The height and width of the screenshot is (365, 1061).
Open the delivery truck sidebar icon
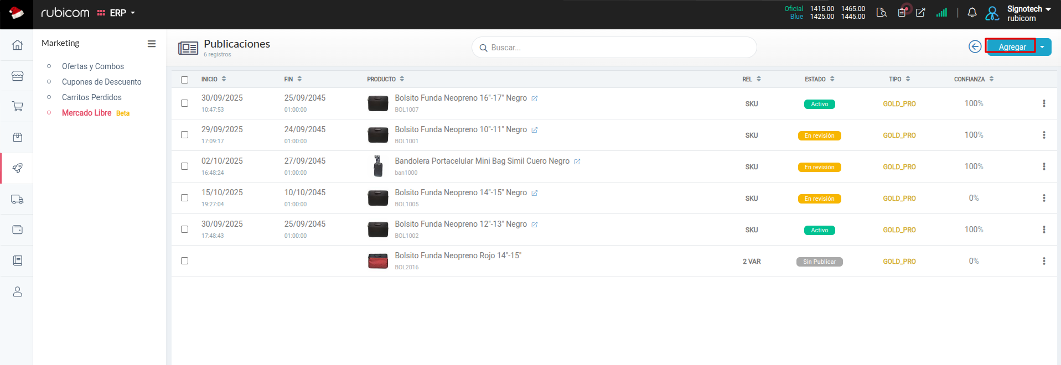point(17,199)
